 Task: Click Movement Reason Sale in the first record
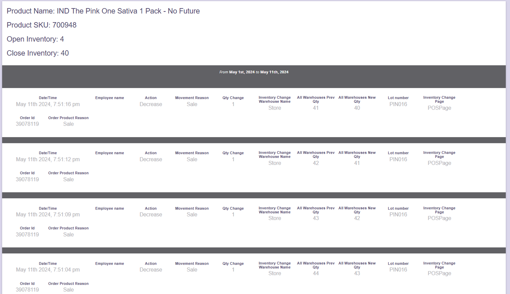192,104
